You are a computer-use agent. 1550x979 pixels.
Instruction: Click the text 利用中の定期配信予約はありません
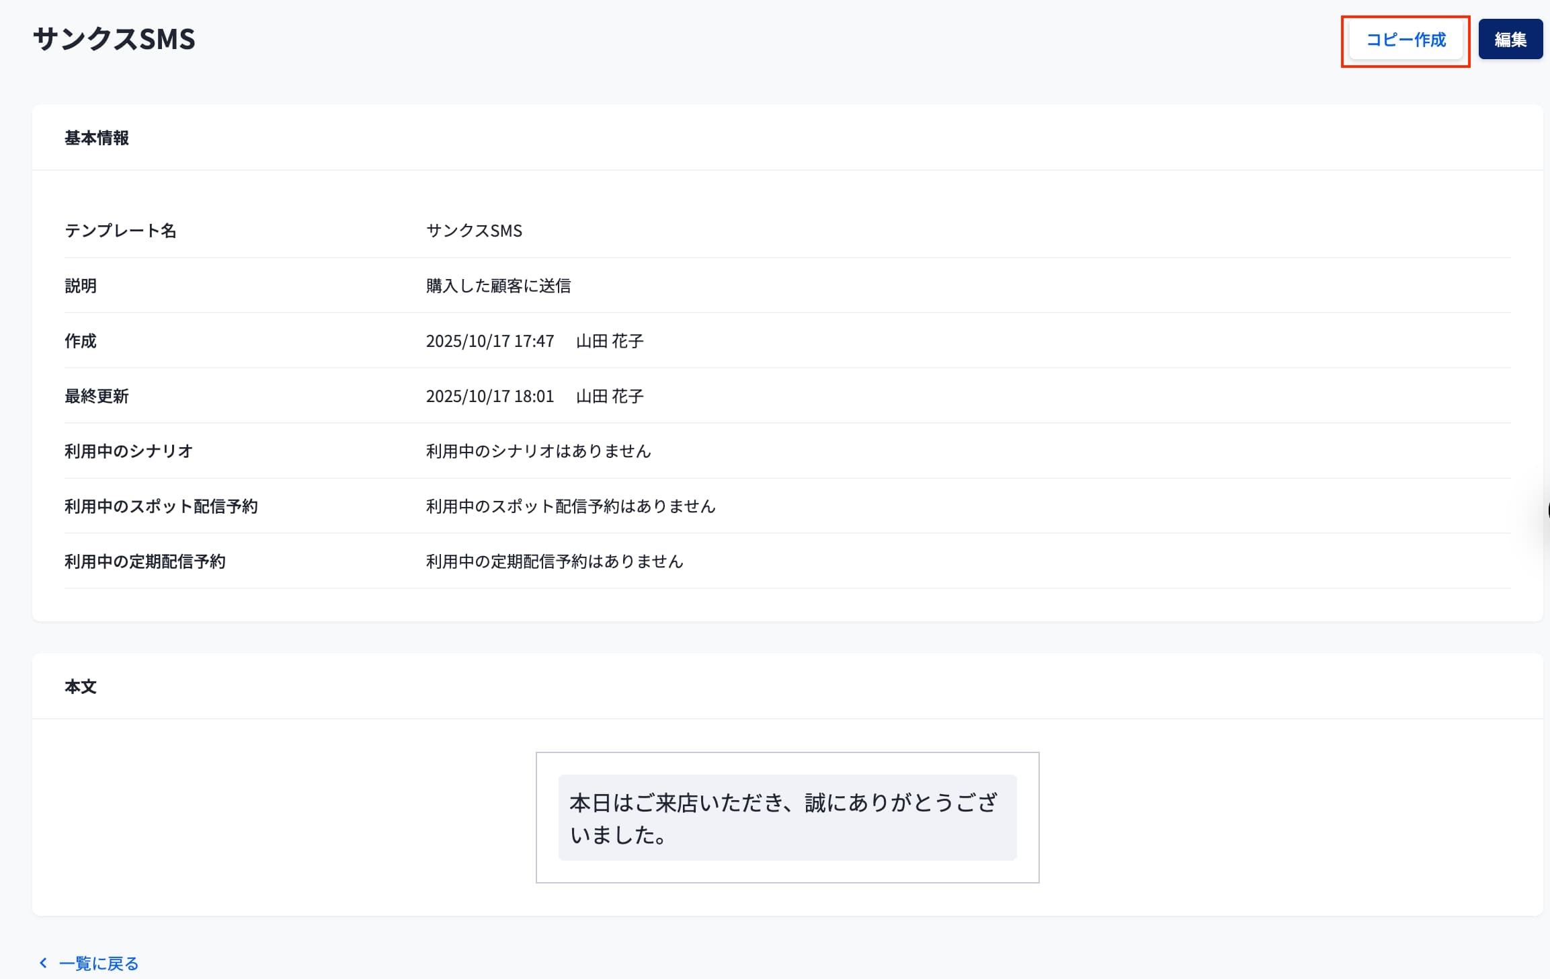coord(555,561)
